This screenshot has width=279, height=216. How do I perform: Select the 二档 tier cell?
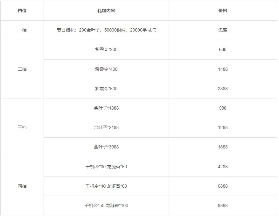[22, 69]
